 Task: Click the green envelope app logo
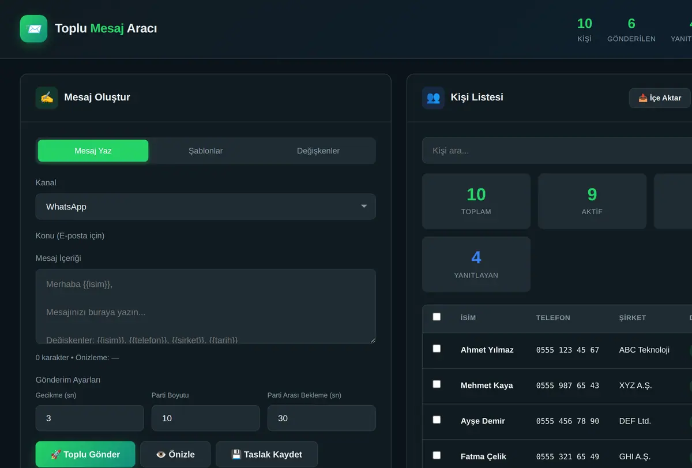[x=33, y=28]
